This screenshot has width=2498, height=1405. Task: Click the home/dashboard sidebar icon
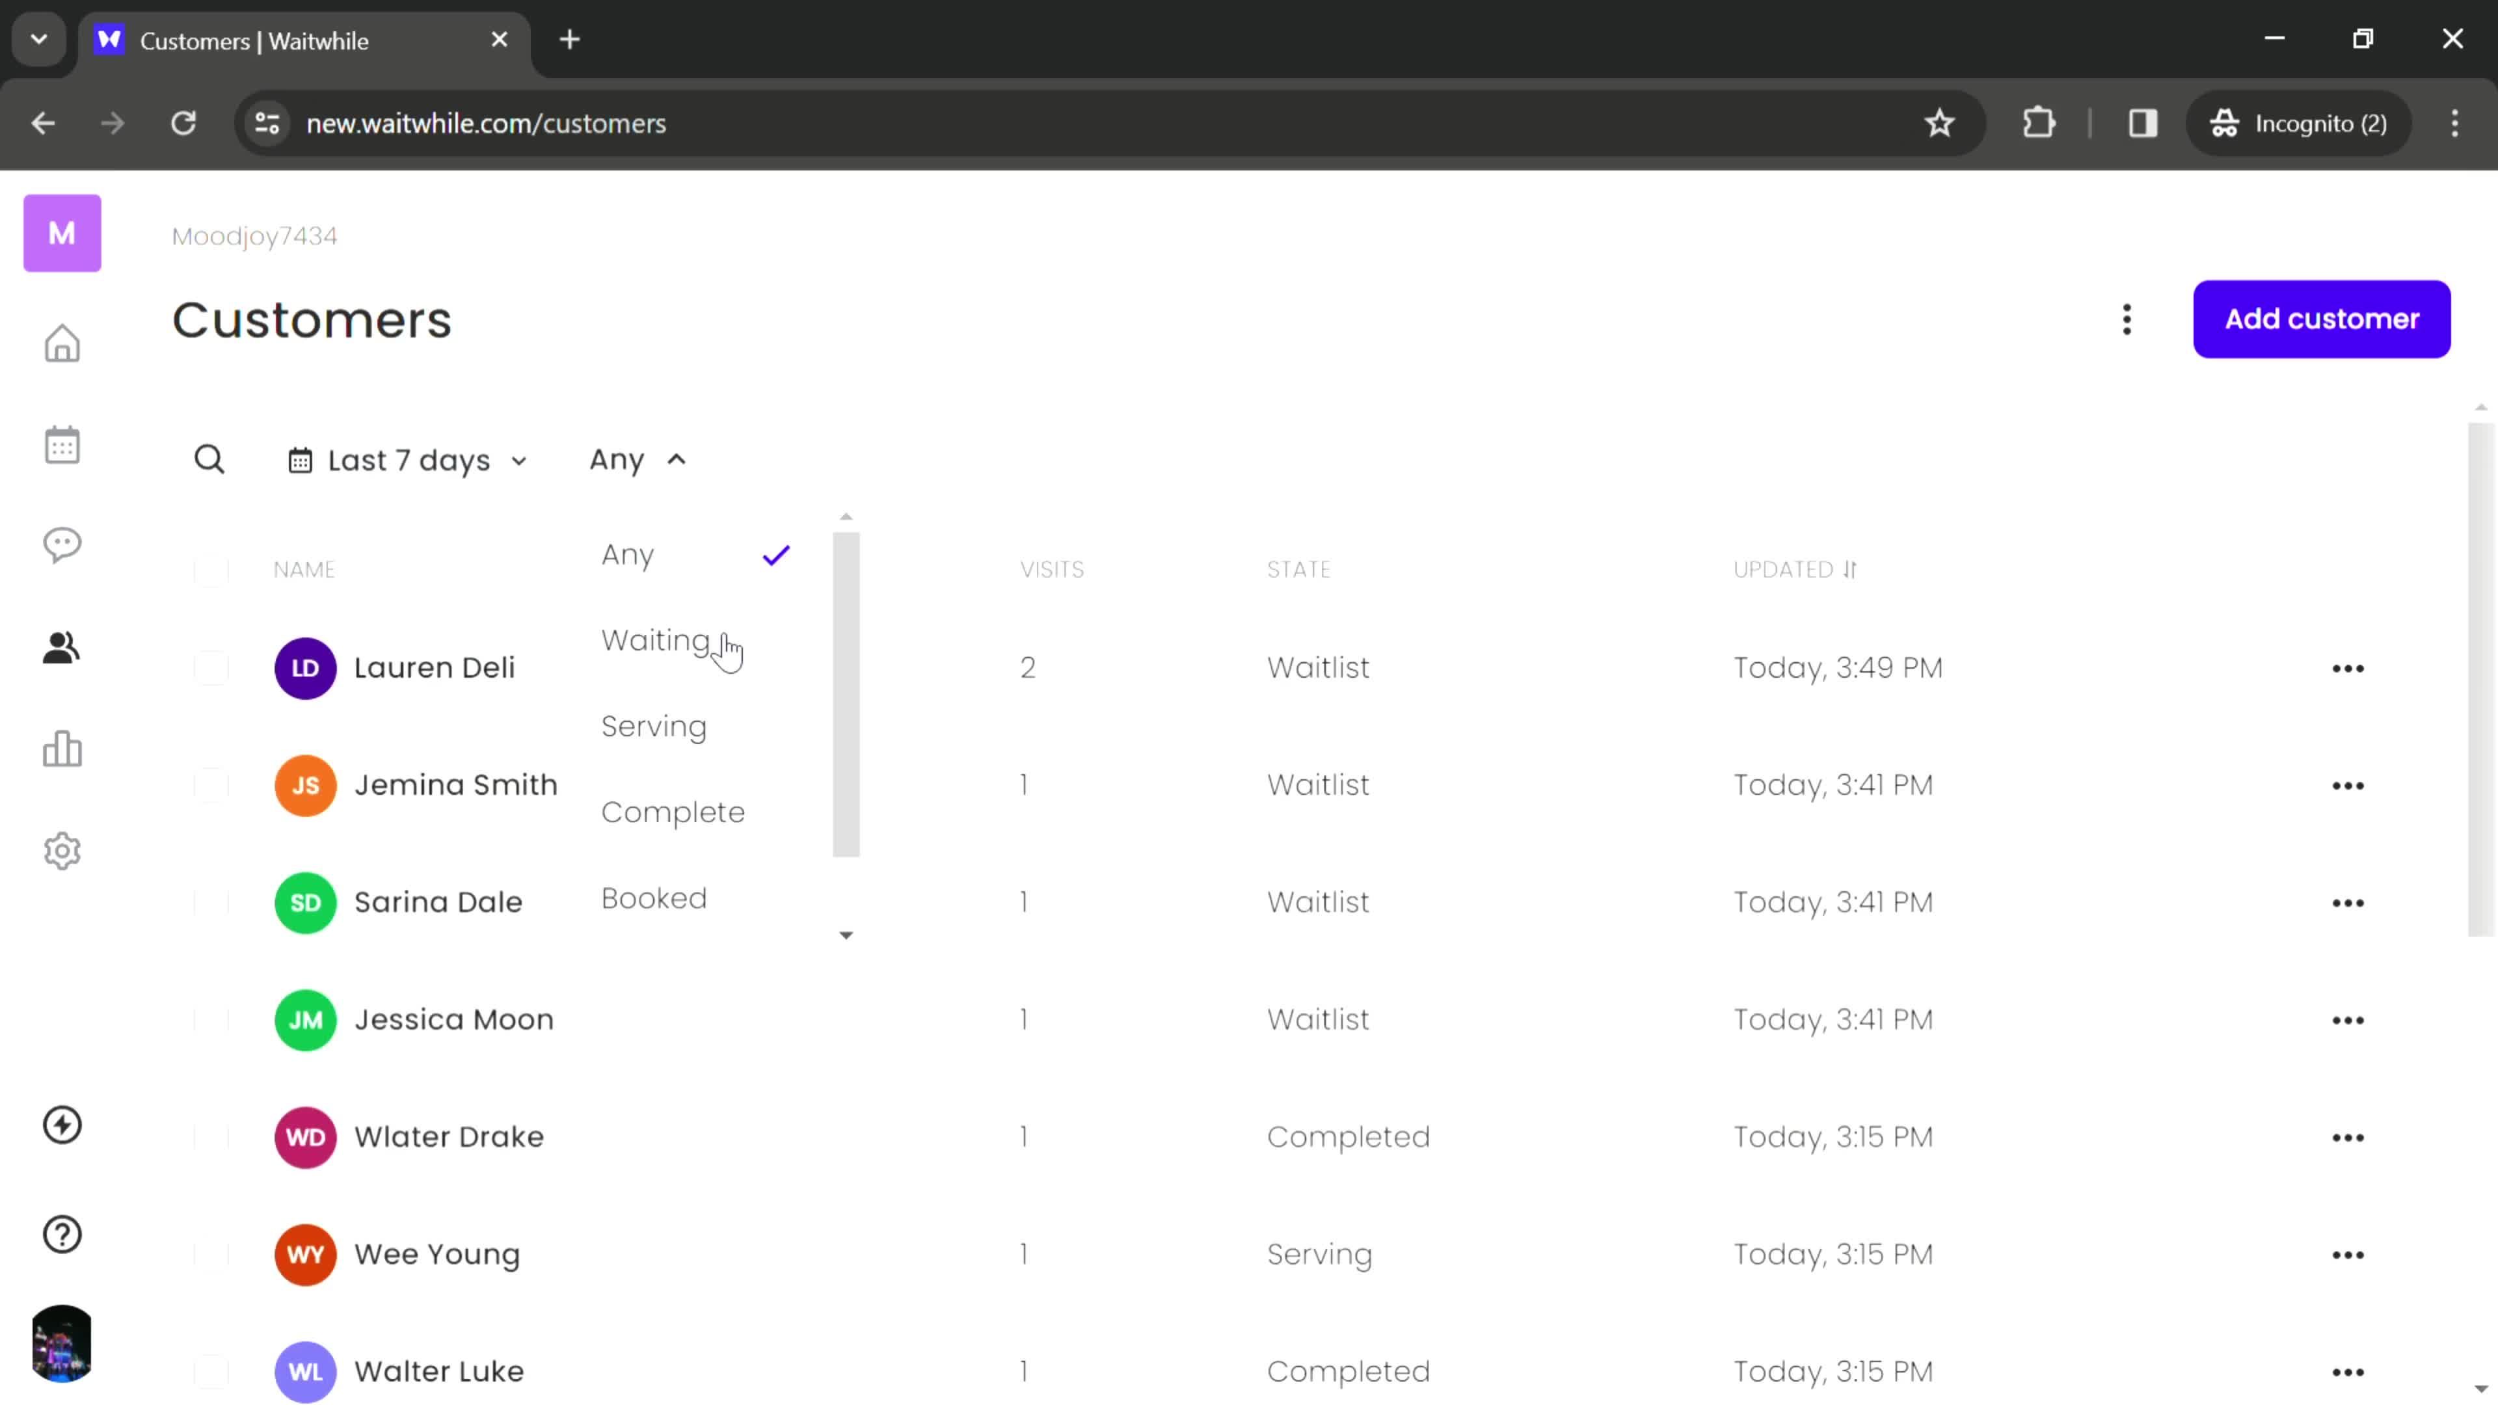tap(62, 343)
